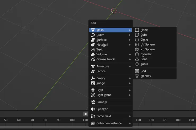Image resolution: width=196 pixels, height=130 pixels.
Task: Click the Cube icon in submenu
Action: [x=137, y=35]
